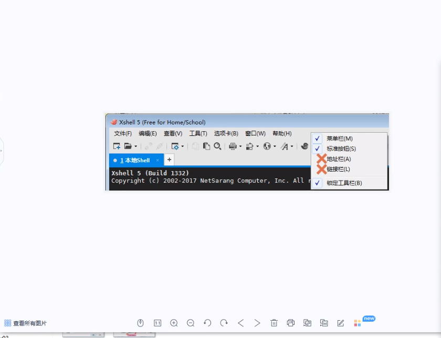This screenshot has width=441, height=338.
Task: Open the picture editor with the pencil icon
Action: tap(341, 323)
